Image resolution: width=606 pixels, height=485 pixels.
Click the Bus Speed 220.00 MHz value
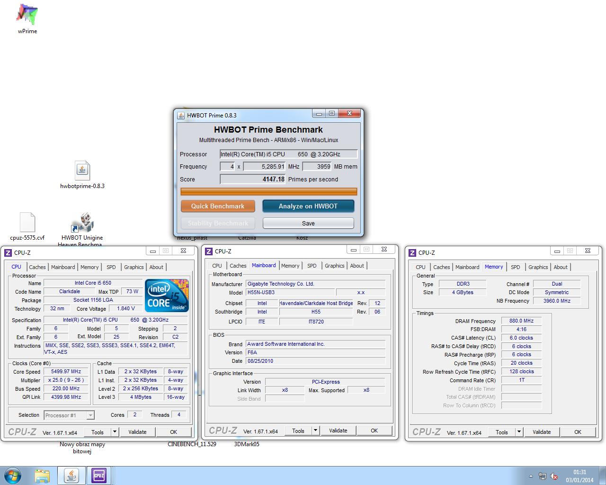pyautogui.click(x=66, y=388)
